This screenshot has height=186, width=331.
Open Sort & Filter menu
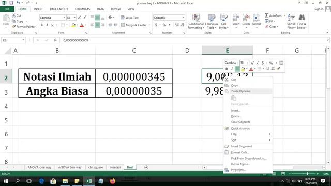291,22
